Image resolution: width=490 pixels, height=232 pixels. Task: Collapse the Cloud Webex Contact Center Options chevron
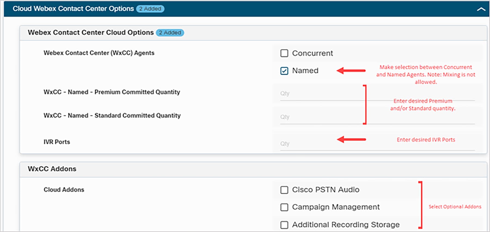click(x=481, y=9)
